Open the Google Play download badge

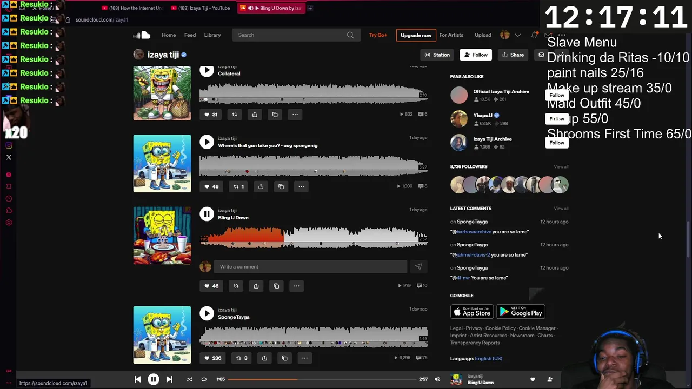[x=521, y=312]
